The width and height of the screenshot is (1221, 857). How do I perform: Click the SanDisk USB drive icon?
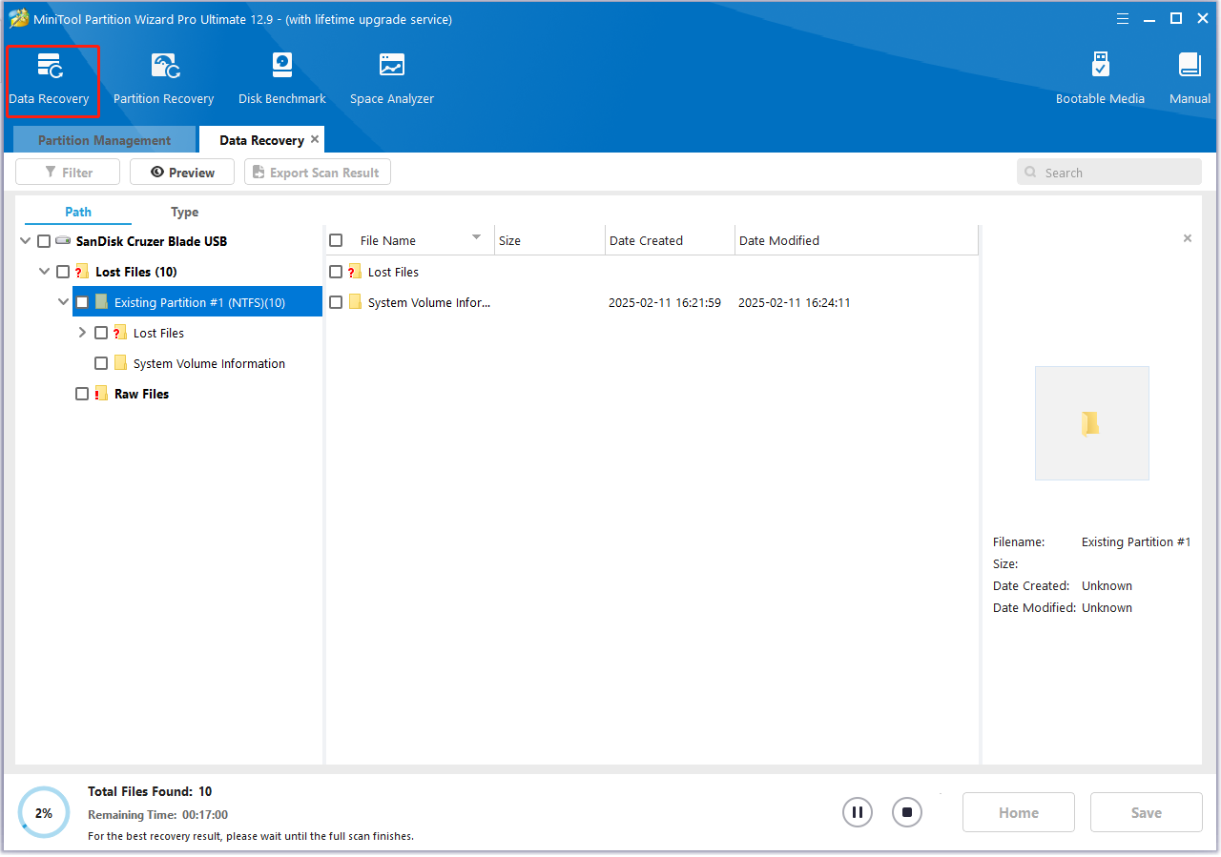[64, 241]
